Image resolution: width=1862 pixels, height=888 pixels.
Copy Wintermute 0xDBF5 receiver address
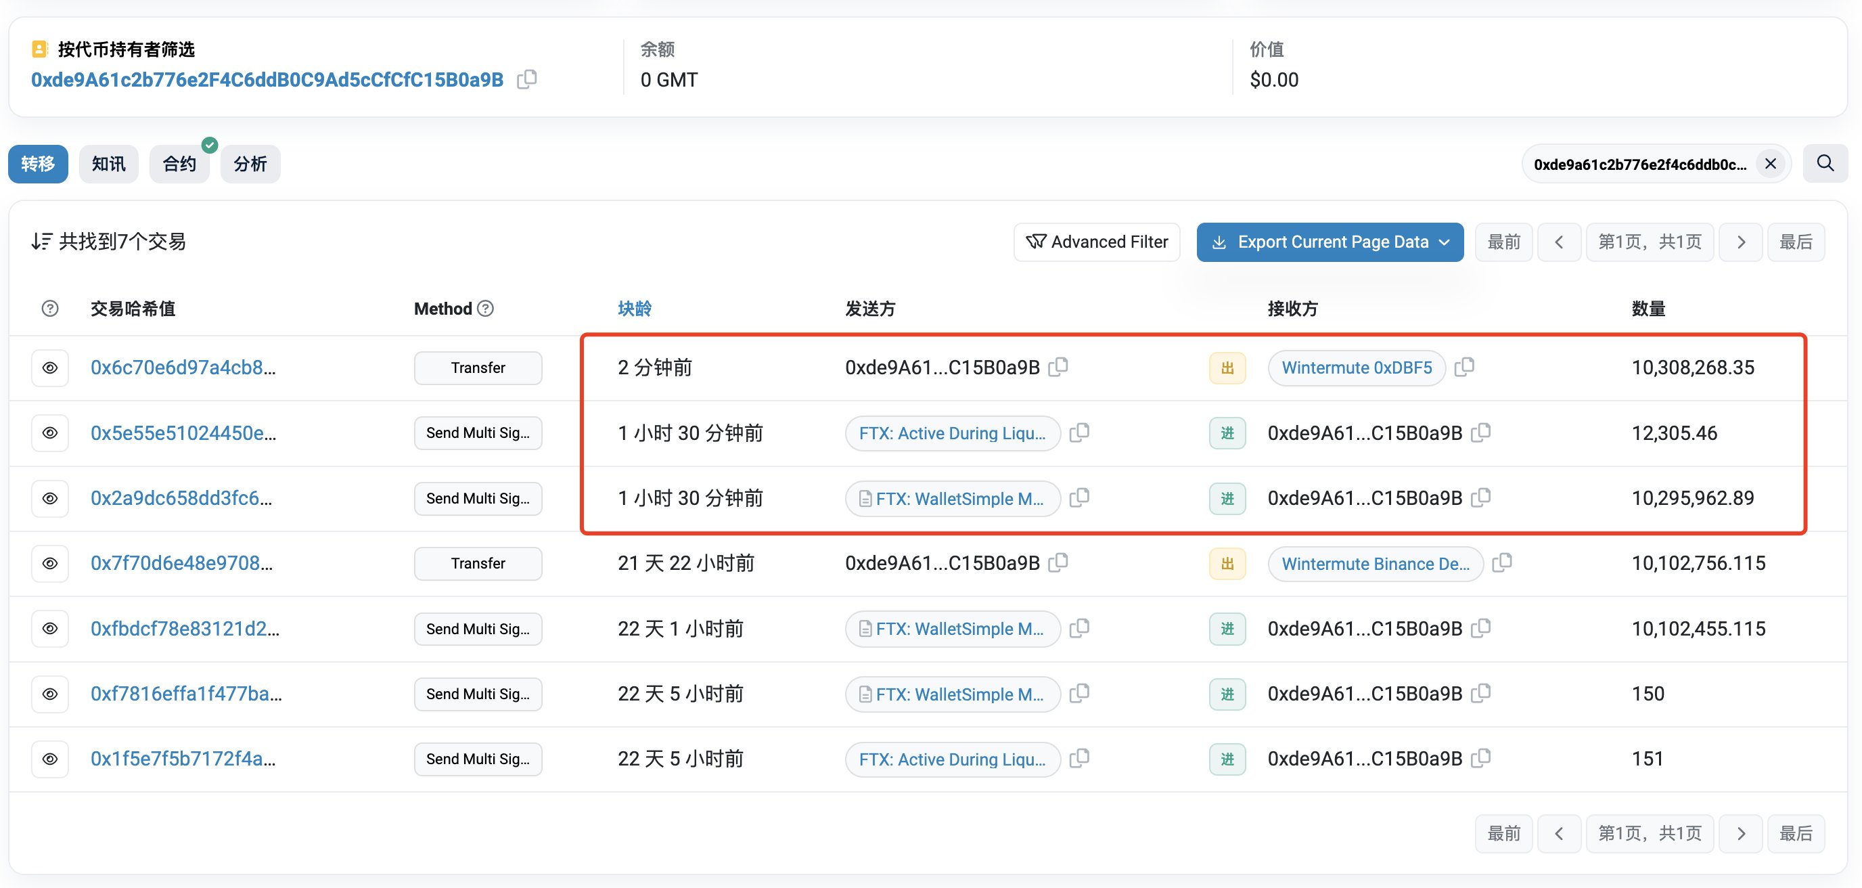[1463, 367]
